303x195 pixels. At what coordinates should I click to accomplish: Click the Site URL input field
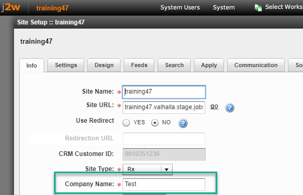(x=164, y=108)
